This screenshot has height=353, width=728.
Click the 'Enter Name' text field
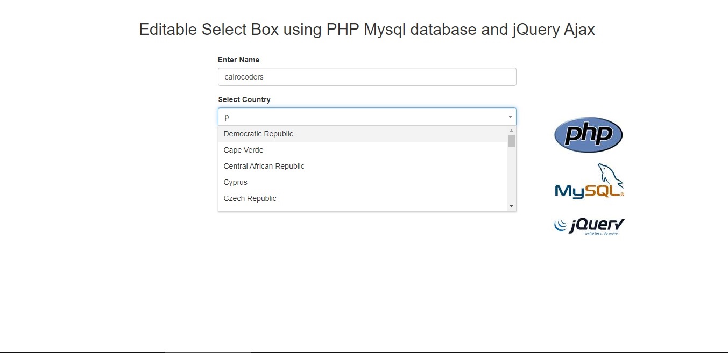coord(366,77)
